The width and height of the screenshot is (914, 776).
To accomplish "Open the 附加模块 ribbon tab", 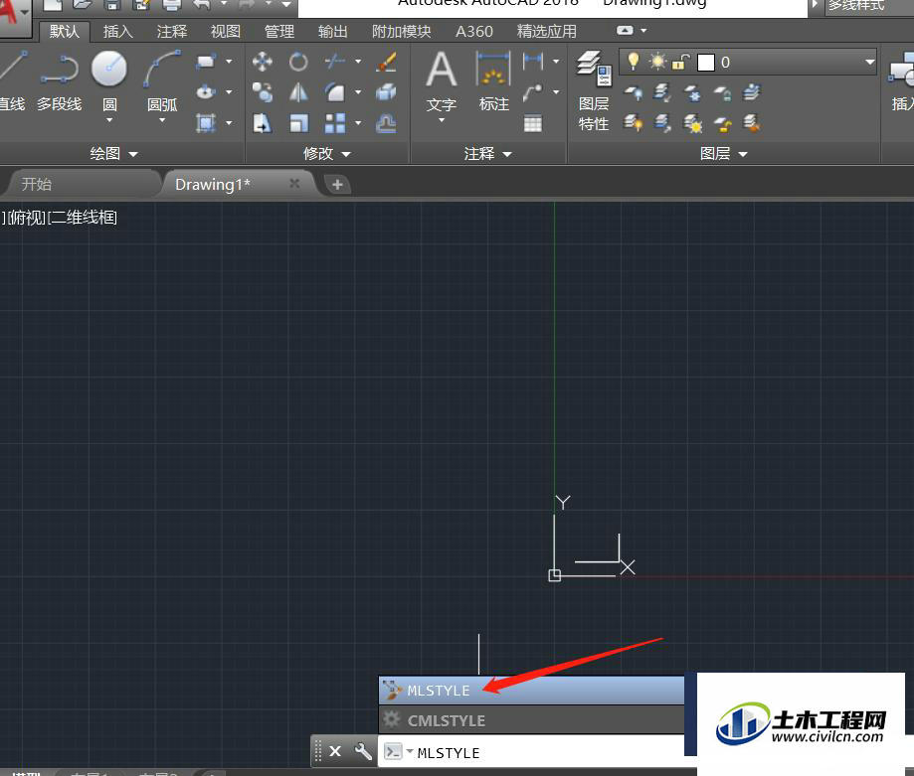I will point(401,32).
